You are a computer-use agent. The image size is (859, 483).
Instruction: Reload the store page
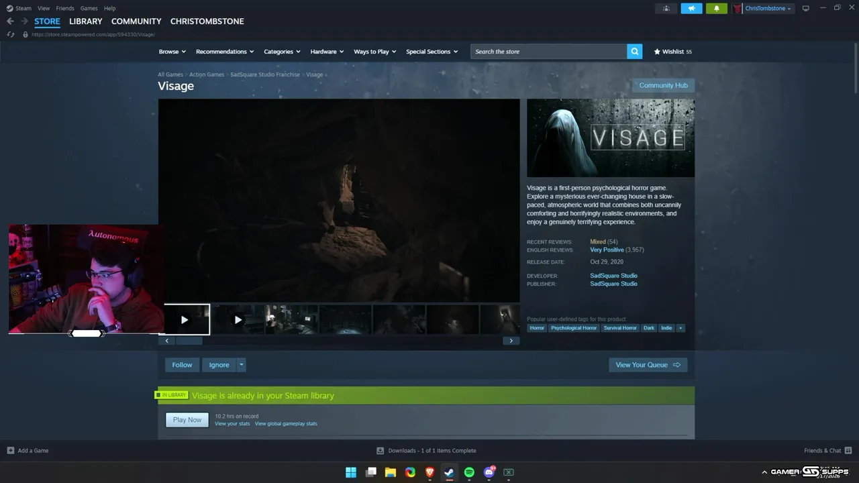pyautogui.click(x=11, y=34)
